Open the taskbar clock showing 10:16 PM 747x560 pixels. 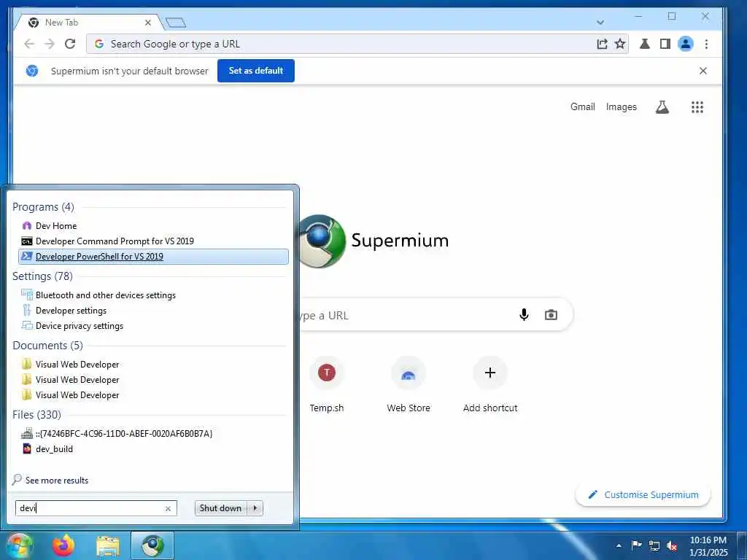(x=708, y=545)
